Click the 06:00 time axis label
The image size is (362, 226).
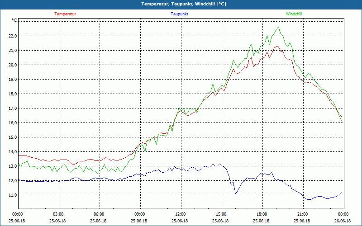tap(99, 214)
